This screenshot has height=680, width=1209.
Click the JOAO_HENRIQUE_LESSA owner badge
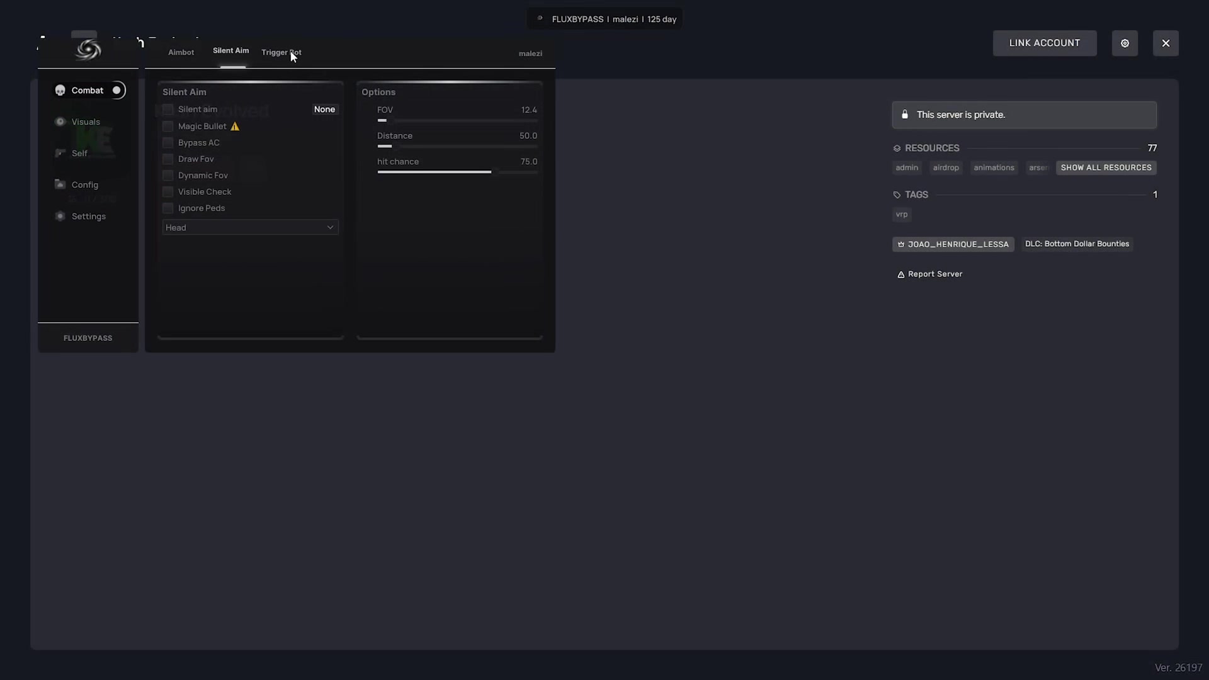click(x=953, y=244)
